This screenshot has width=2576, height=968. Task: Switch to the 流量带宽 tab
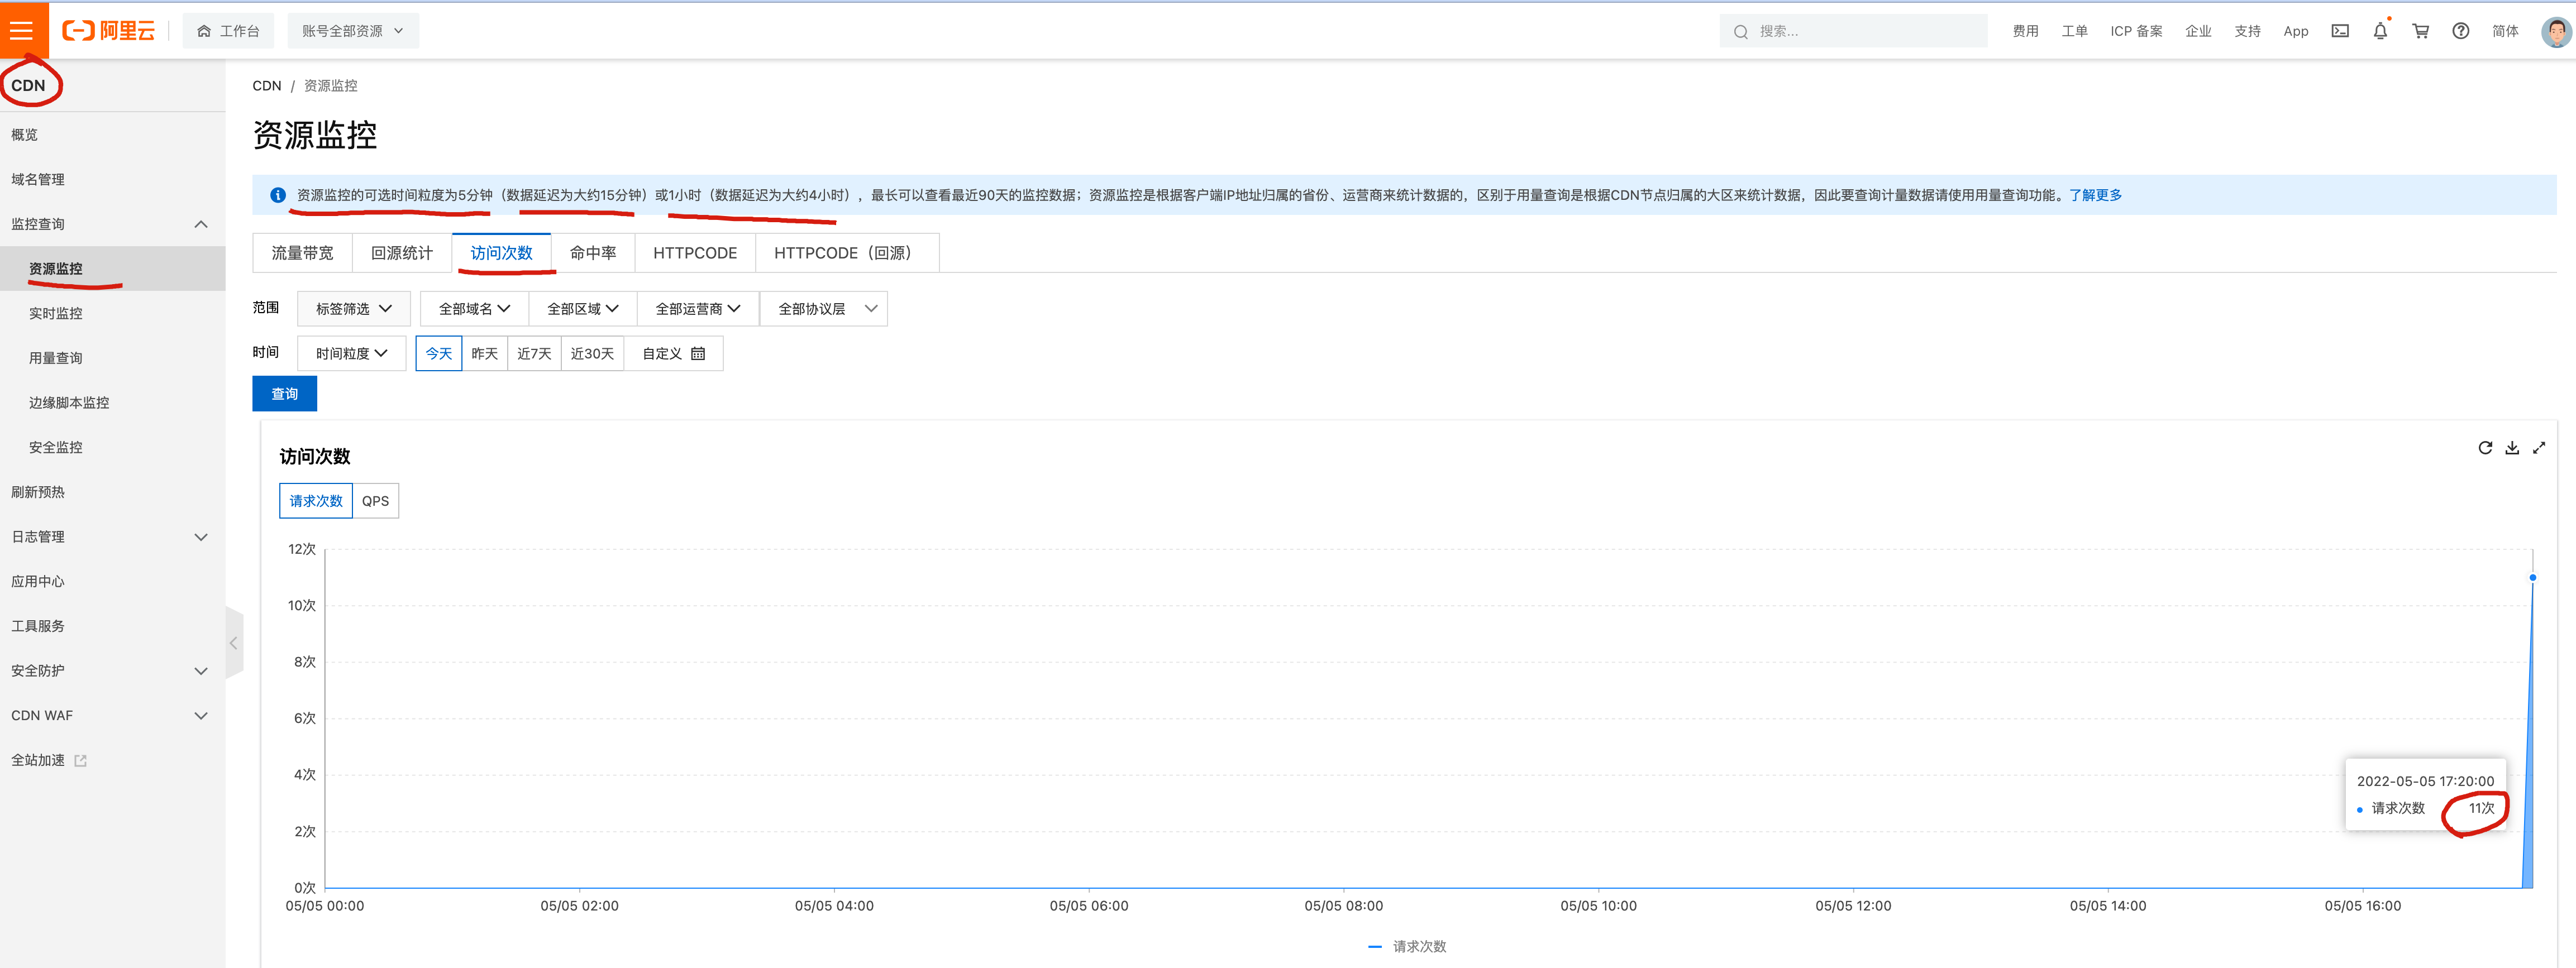(302, 253)
